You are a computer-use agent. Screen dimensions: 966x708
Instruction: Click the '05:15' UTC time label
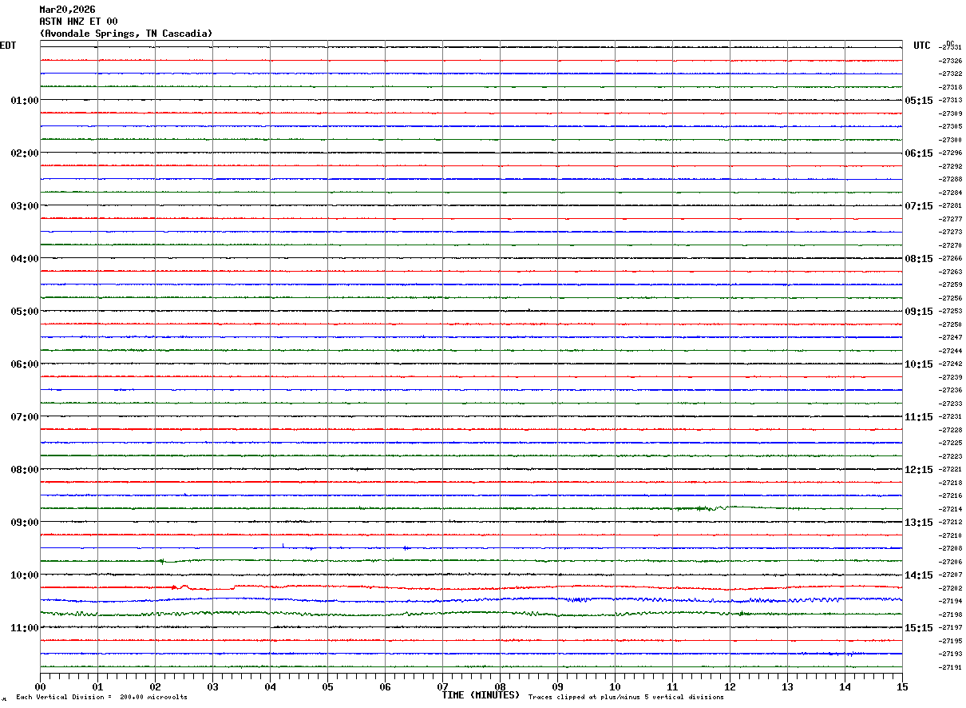pos(919,101)
